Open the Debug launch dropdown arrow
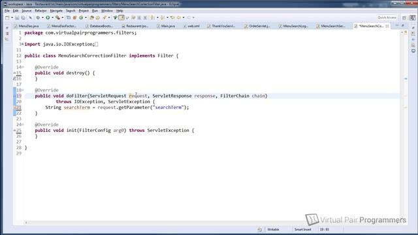This screenshot has height=235, width=418. (x=42, y=18)
